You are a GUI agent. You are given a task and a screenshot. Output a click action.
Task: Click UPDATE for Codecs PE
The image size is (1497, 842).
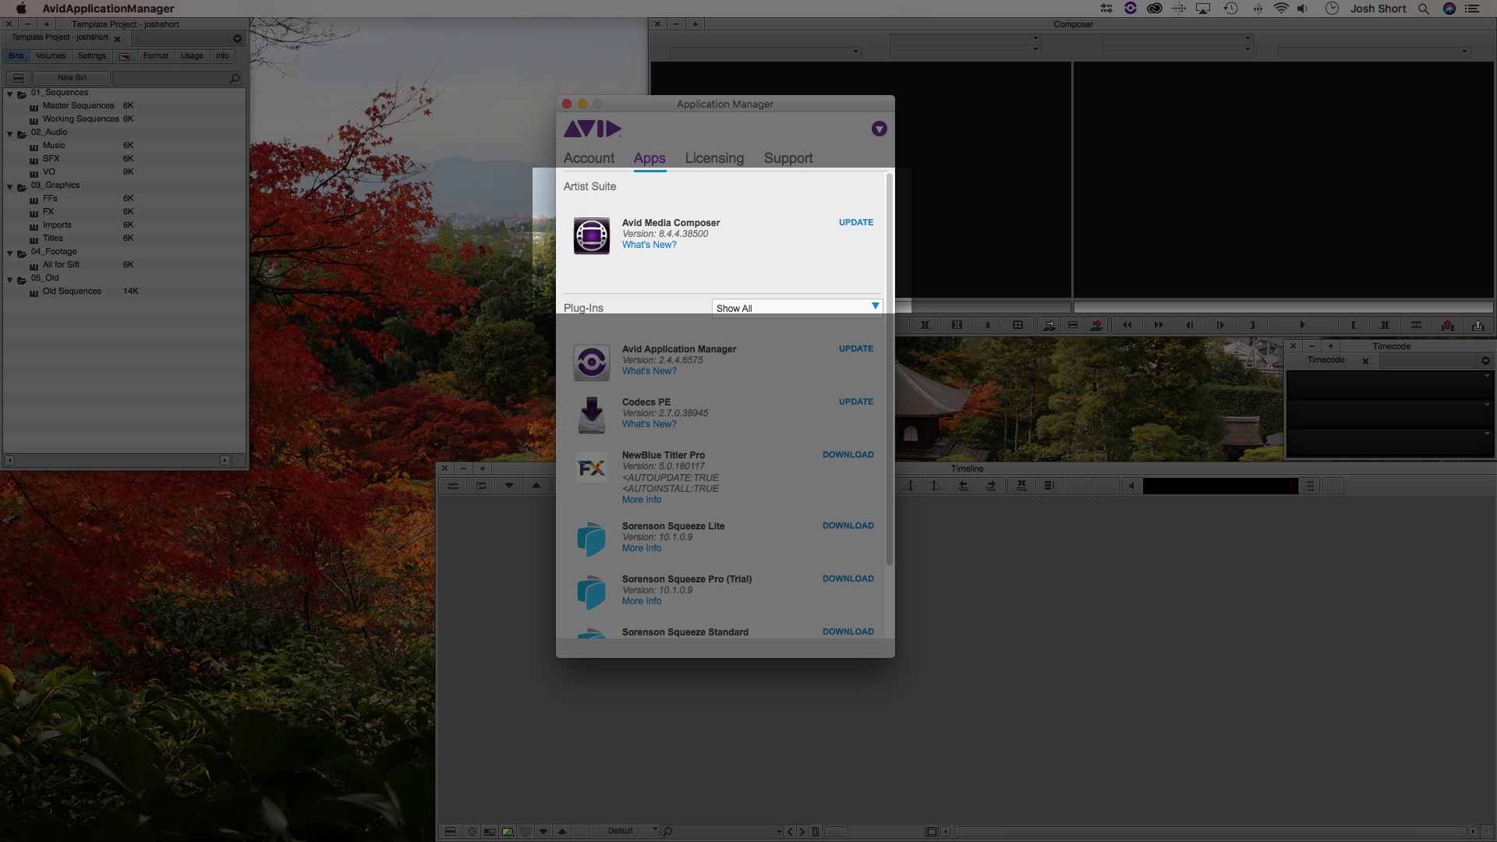point(856,401)
